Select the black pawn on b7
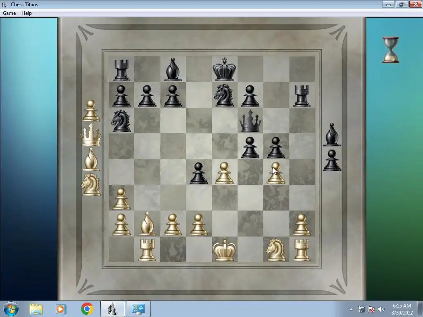Viewport: 423px width, 317px height. click(x=147, y=96)
